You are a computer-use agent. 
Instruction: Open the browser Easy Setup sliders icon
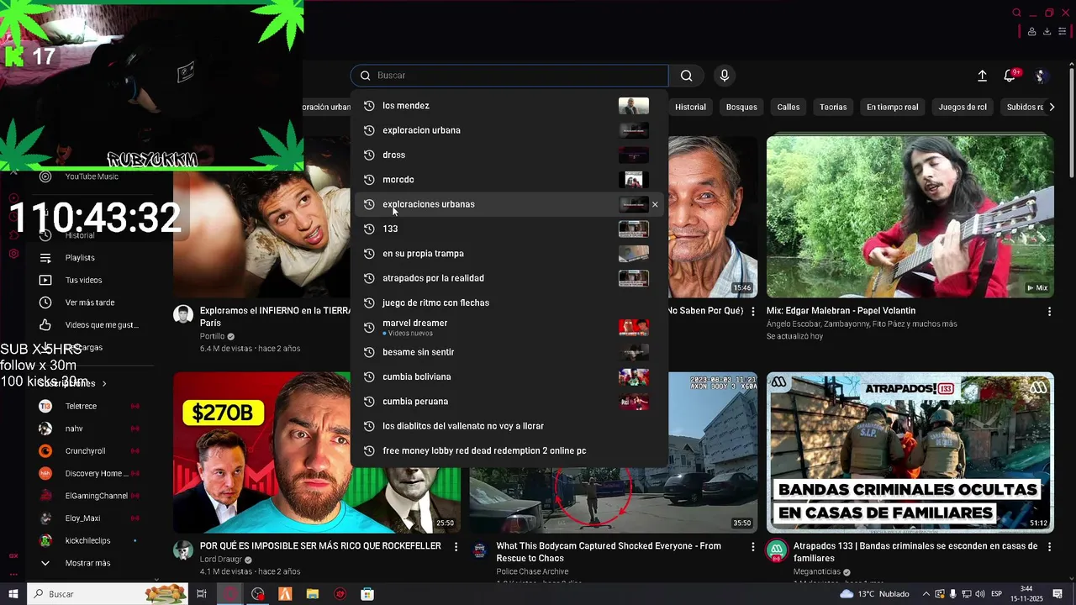[x=1063, y=31]
